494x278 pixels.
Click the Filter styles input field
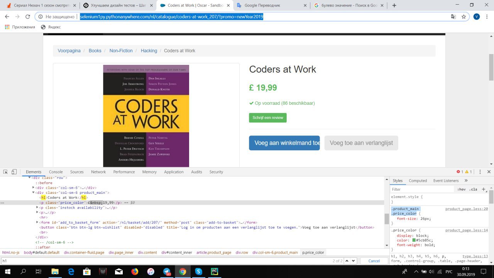[x=423, y=189]
